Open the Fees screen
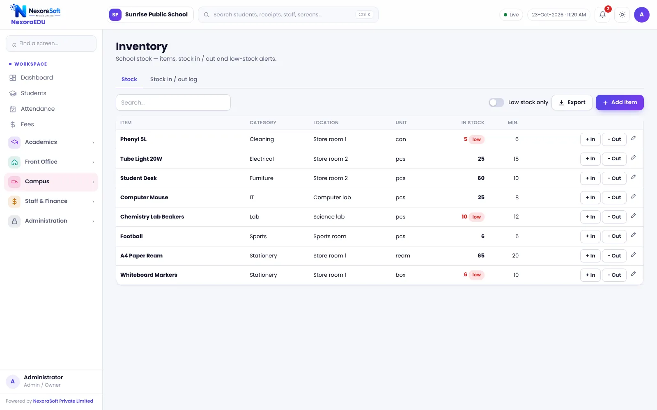The height and width of the screenshot is (410, 657). pos(51,124)
